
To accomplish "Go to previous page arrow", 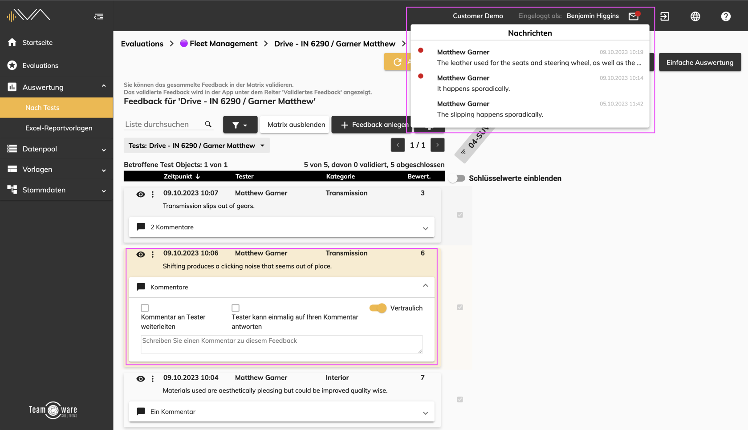I will click(398, 145).
